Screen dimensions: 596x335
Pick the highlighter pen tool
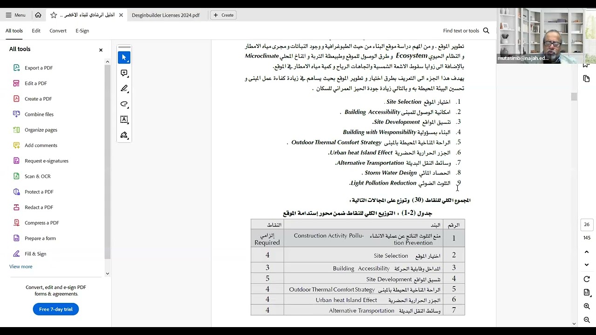coord(124,88)
